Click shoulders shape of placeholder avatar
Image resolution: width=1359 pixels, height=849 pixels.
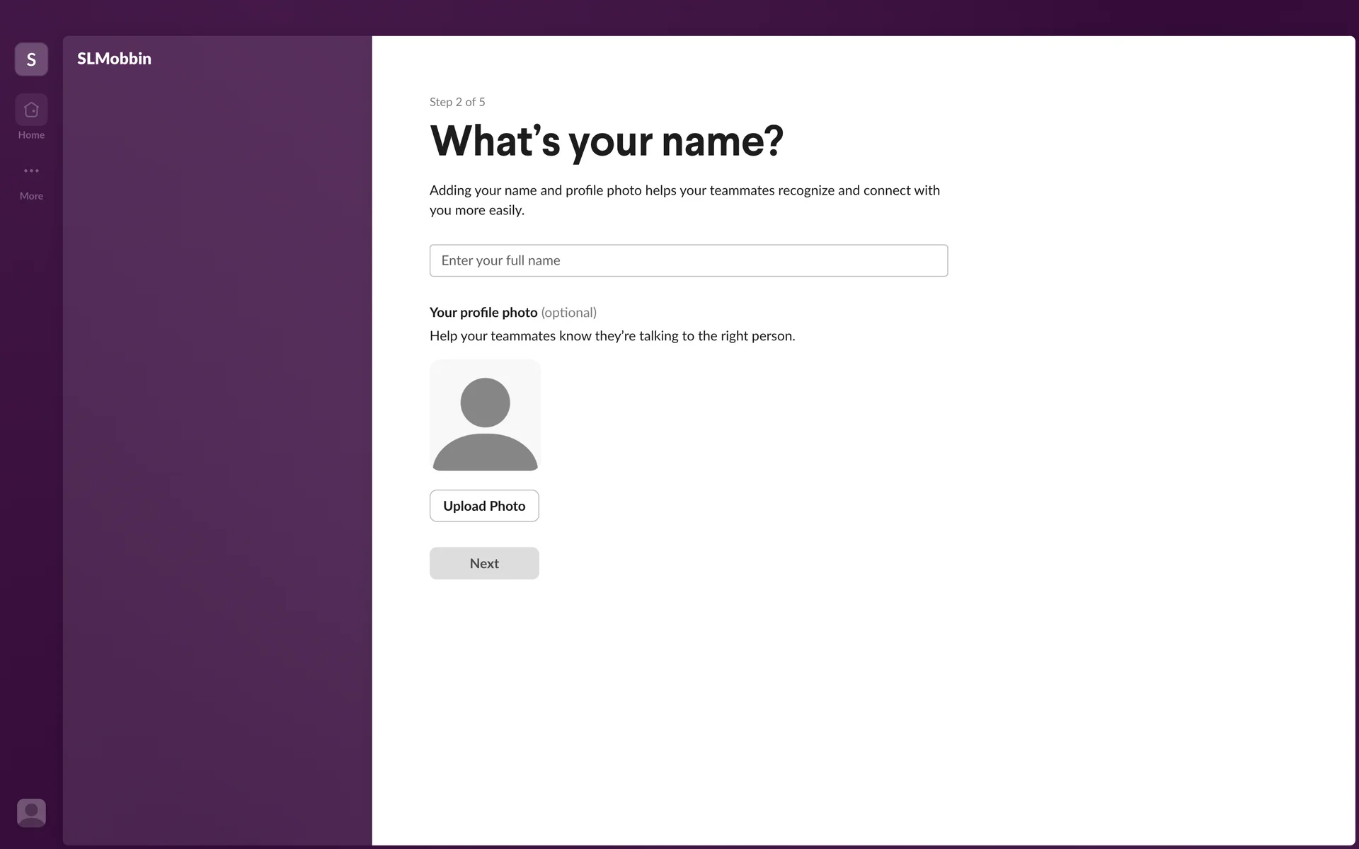[x=485, y=454]
